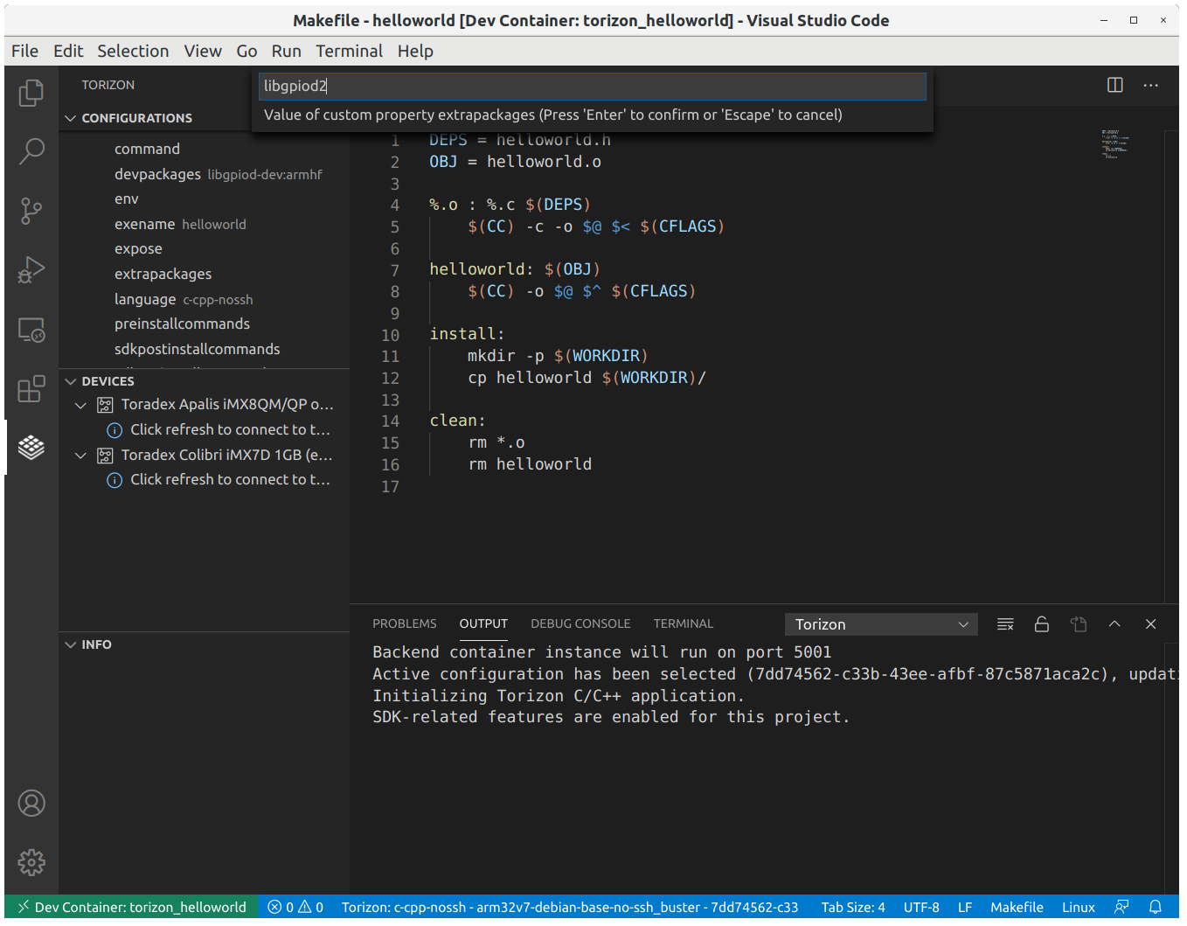The height and width of the screenshot is (926, 1187).
Task: Close the bottom panel
Action: pyautogui.click(x=1151, y=624)
